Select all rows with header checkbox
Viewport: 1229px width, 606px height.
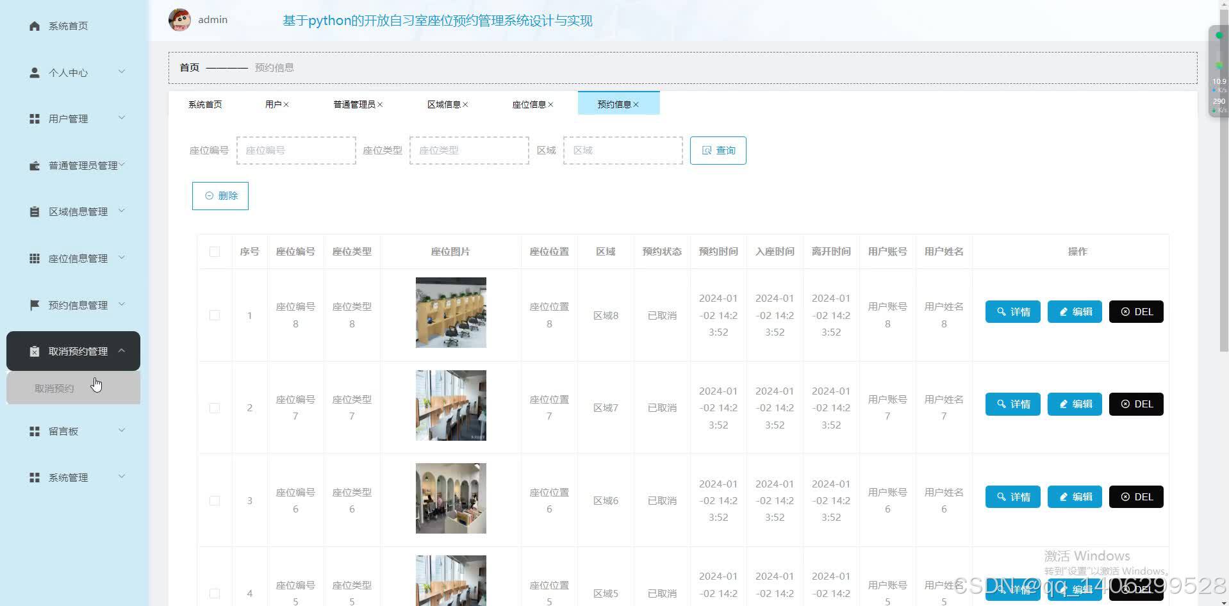[215, 252]
